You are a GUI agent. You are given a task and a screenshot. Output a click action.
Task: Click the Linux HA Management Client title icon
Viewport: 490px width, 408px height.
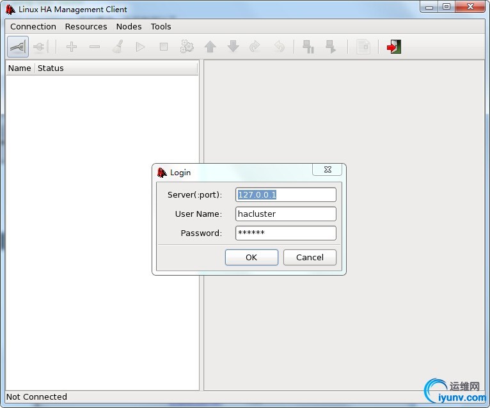[x=10, y=10]
